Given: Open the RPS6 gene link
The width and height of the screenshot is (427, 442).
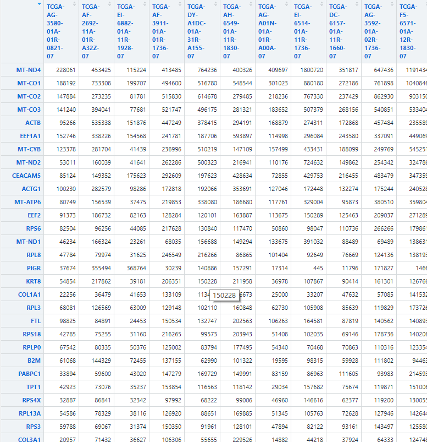Looking at the screenshot, I should 34,228.
